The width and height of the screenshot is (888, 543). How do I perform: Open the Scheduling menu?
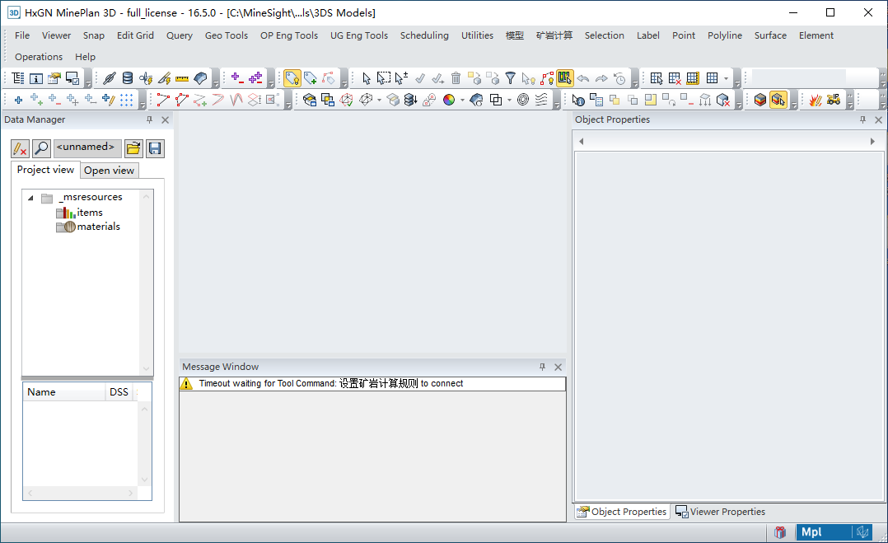pyautogui.click(x=424, y=35)
